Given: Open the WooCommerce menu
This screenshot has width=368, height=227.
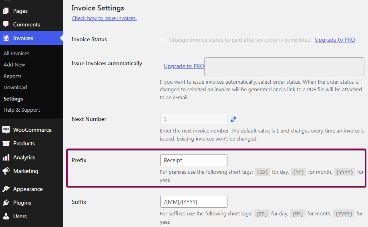Looking at the screenshot, I should tap(32, 130).
